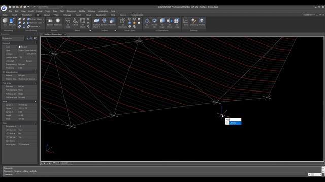Viewport: 325px width, 182px height.
Task: Open View settings in the ribbon
Action: pyautogui.click(x=186, y=22)
